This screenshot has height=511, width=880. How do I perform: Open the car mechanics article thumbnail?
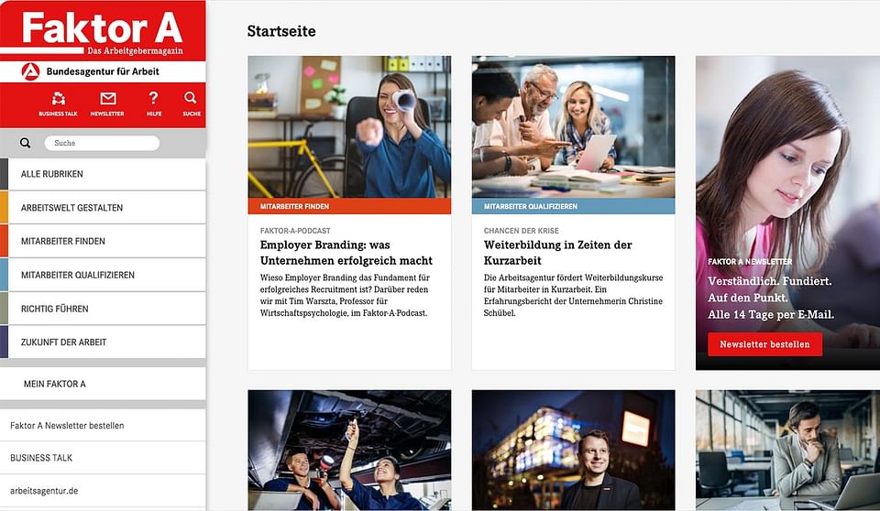click(x=349, y=450)
